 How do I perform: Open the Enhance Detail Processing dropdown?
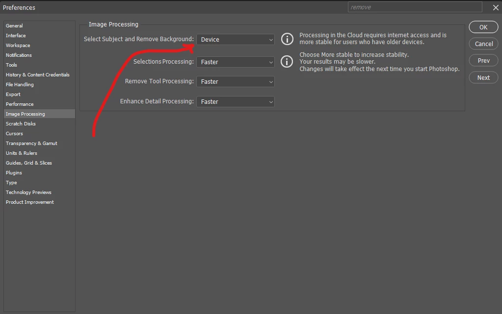point(236,102)
